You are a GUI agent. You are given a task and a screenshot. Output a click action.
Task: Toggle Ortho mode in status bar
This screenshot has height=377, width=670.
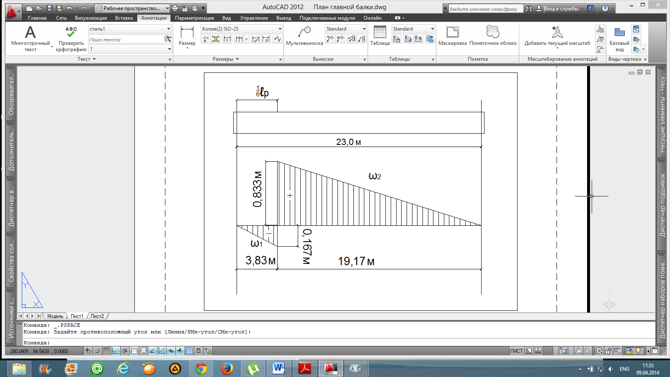coord(116,351)
